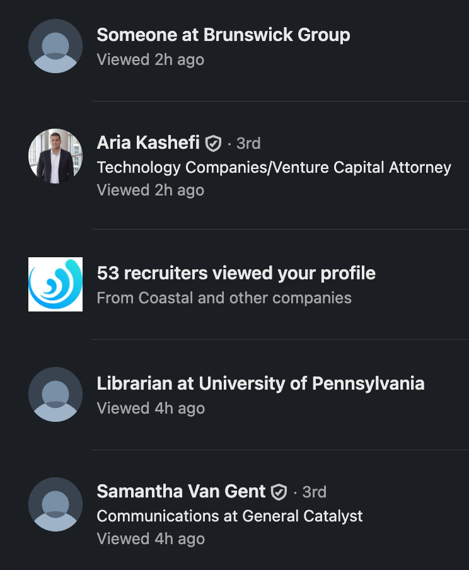
Task: Open '53 recruiters viewed your profile'
Action: click(x=236, y=273)
